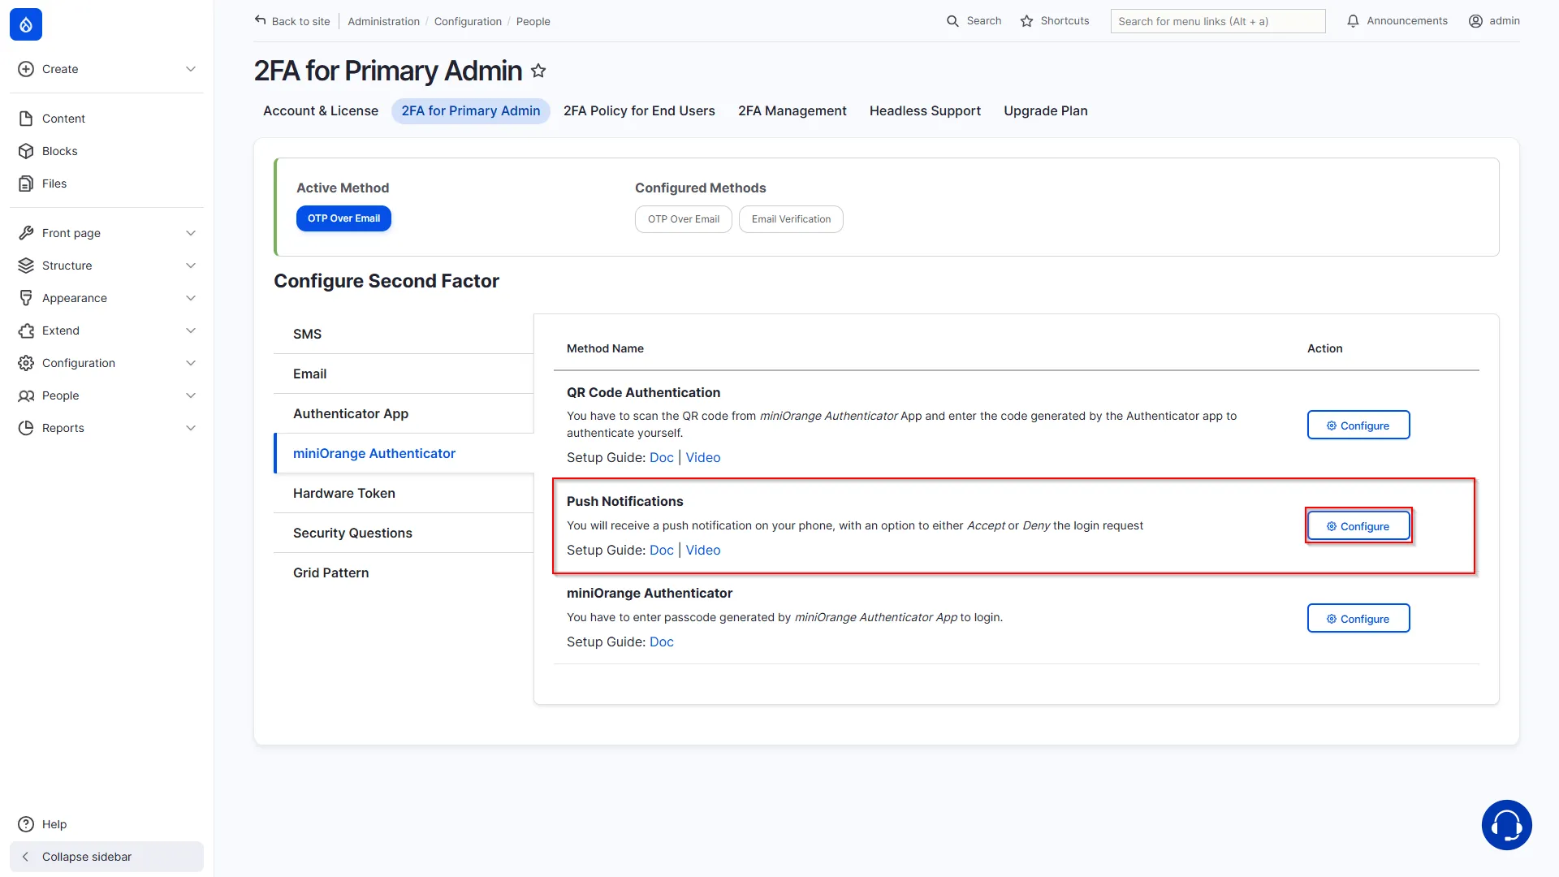The width and height of the screenshot is (1559, 877).
Task: Click the People breadcrumb link
Action: pyautogui.click(x=533, y=21)
